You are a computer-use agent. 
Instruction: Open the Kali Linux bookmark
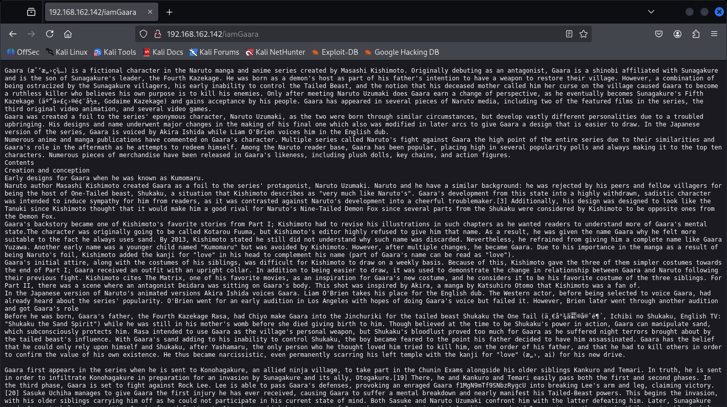tap(66, 52)
